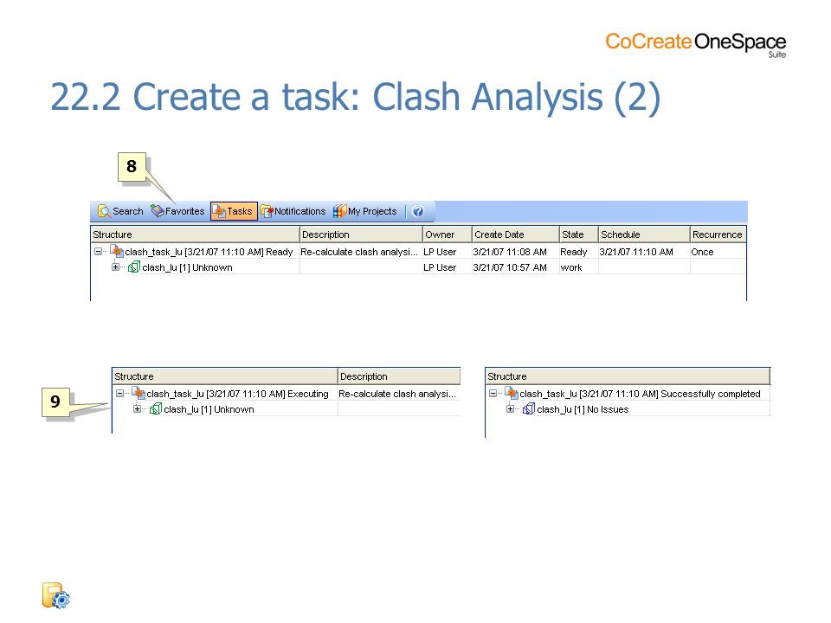Expand clash_lu [1] Unknown under Ready task
The height and width of the screenshot is (623, 831).
115,267
